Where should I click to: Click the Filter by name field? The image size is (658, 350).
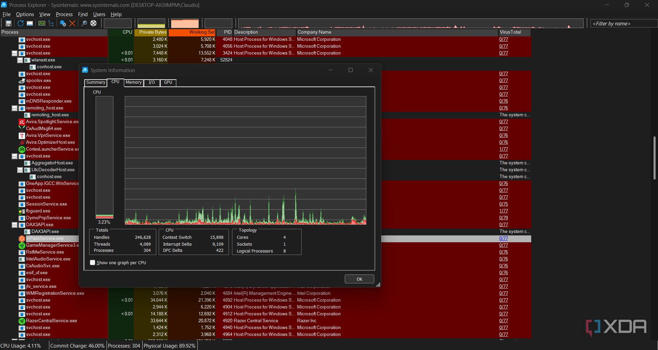[x=624, y=23]
